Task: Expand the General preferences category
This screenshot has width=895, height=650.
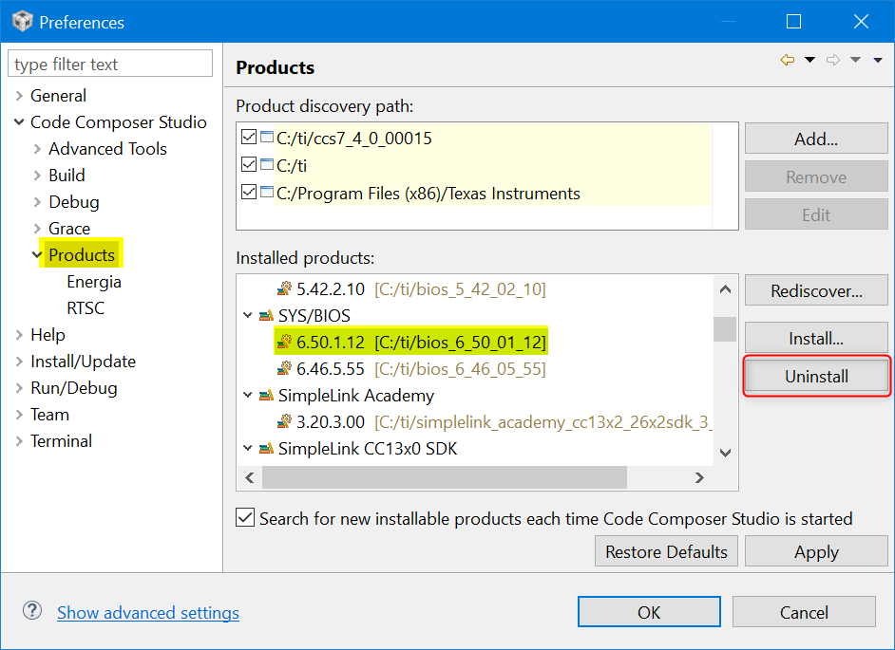Action: tap(20, 96)
